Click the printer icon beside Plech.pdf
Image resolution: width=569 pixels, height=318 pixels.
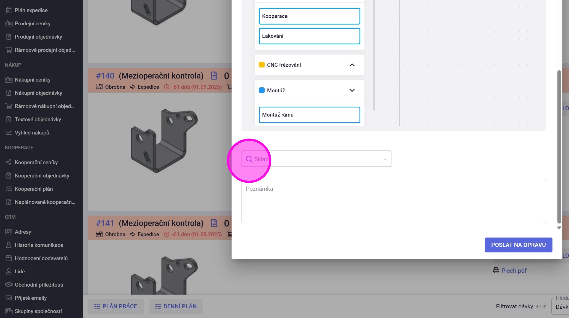tap(496, 271)
